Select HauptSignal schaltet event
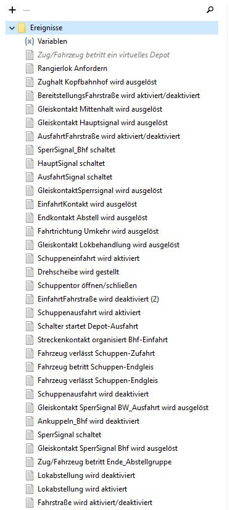230x510 pixels. pos(72,163)
